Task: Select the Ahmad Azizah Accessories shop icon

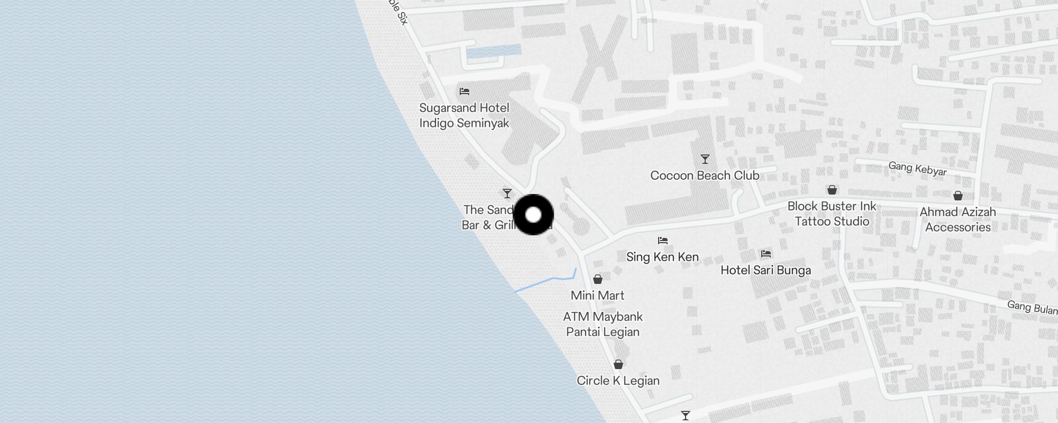Action: click(958, 196)
